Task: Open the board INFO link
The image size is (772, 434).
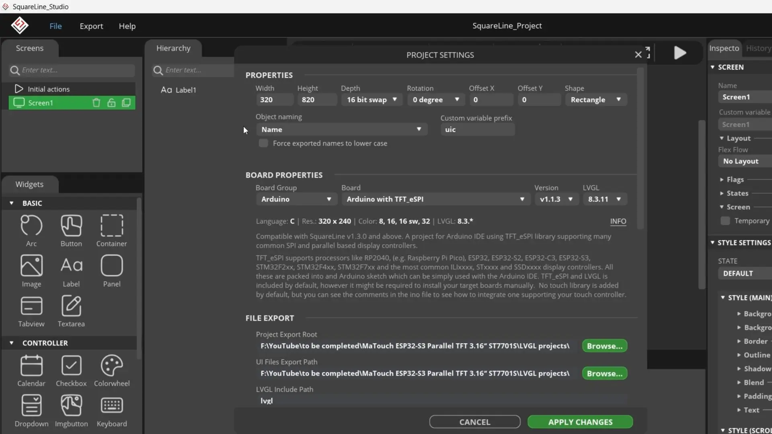Action: click(x=618, y=221)
